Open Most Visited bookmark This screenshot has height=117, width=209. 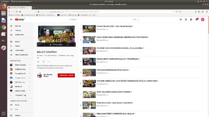pyautogui.click(x=14, y=15)
